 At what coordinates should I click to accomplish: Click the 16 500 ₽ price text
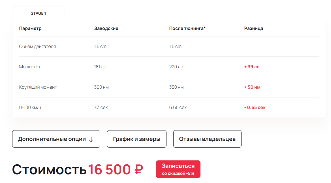[116, 169]
